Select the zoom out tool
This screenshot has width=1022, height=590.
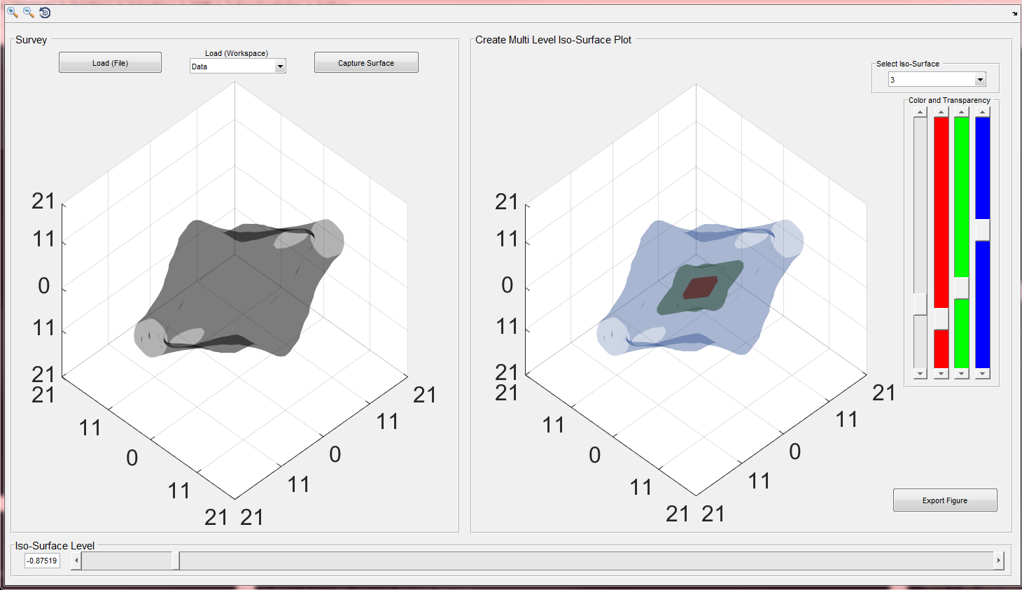coord(29,12)
